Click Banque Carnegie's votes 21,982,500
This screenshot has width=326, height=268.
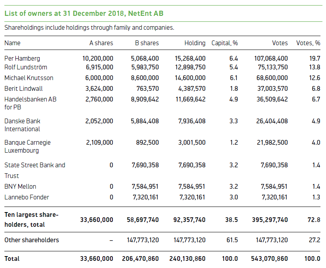tap(272, 143)
